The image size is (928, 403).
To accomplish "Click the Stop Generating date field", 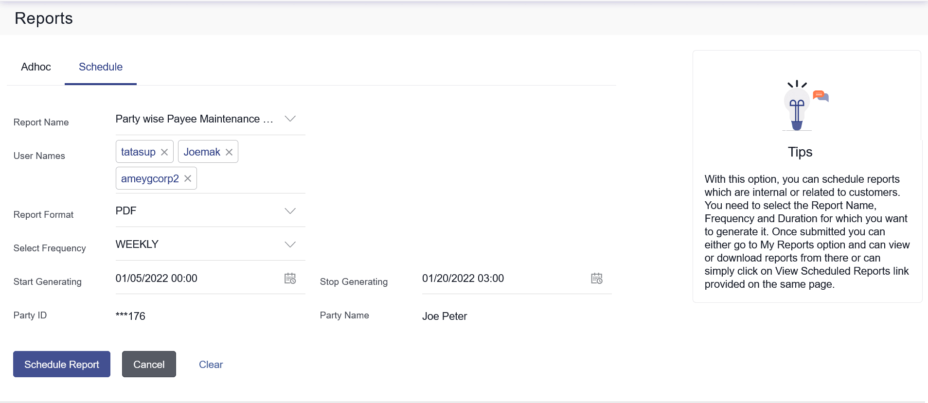I will [501, 279].
